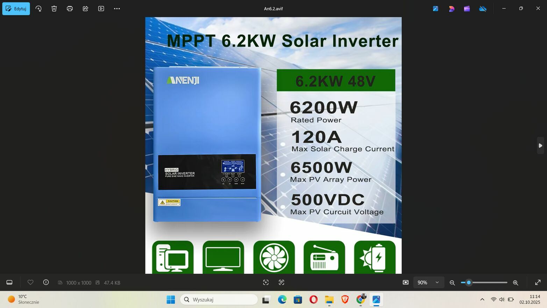
Task: Enter full screen with expand arrows
Action: (538, 282)
